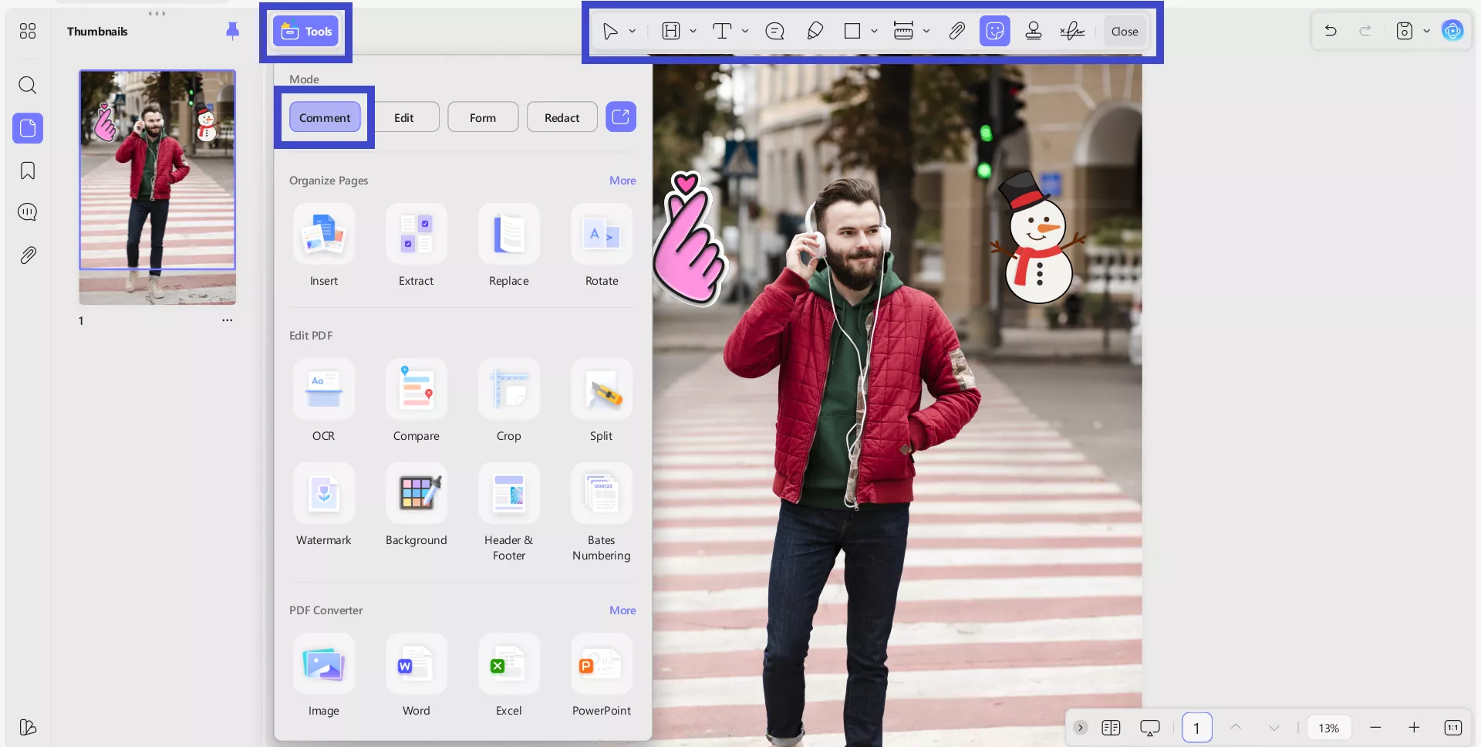Open the save options dropdown arrow
The image size is (1481, 747).
pos(1426,31)
